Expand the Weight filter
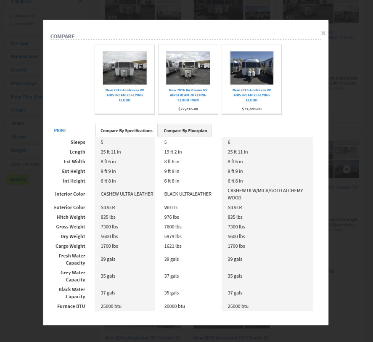The height and width of the screenshot is (342, 373). pos(18,150)
